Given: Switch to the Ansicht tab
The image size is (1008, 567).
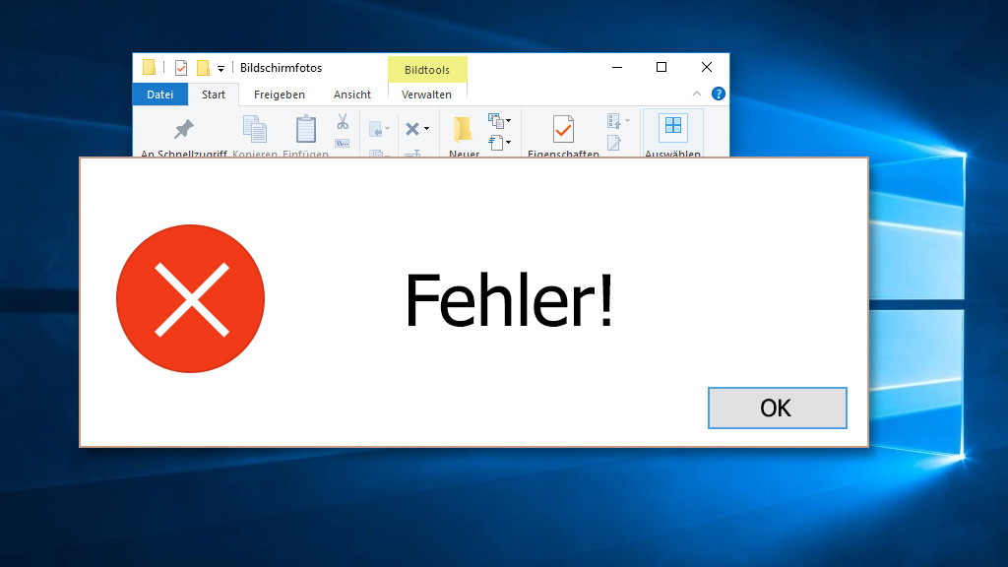Looking at the screenshot, I should [352, 94].
